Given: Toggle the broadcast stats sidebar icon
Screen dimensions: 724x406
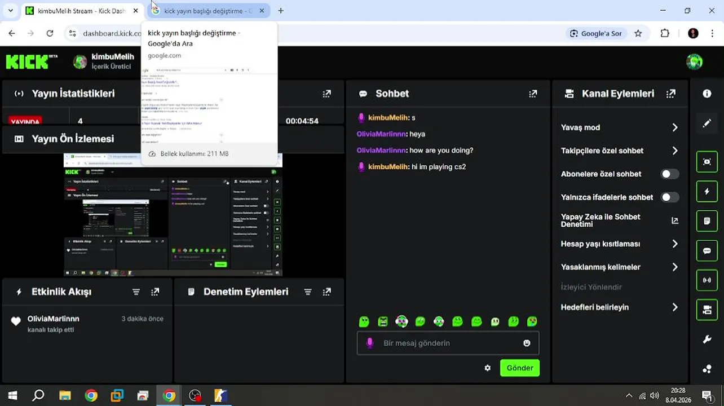Looking at the screenshot, I should [707, 280].
